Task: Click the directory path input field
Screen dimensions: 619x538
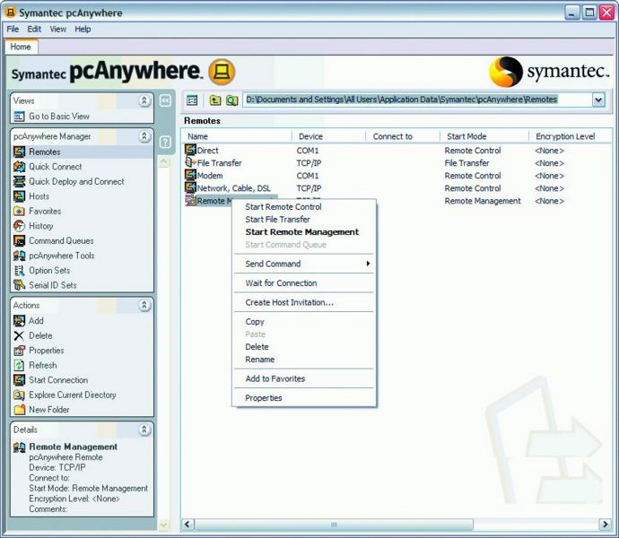Action: pyautogui.click(x=418, y=100)
